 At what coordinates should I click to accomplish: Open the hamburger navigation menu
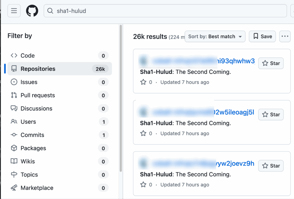click(14, 11)
